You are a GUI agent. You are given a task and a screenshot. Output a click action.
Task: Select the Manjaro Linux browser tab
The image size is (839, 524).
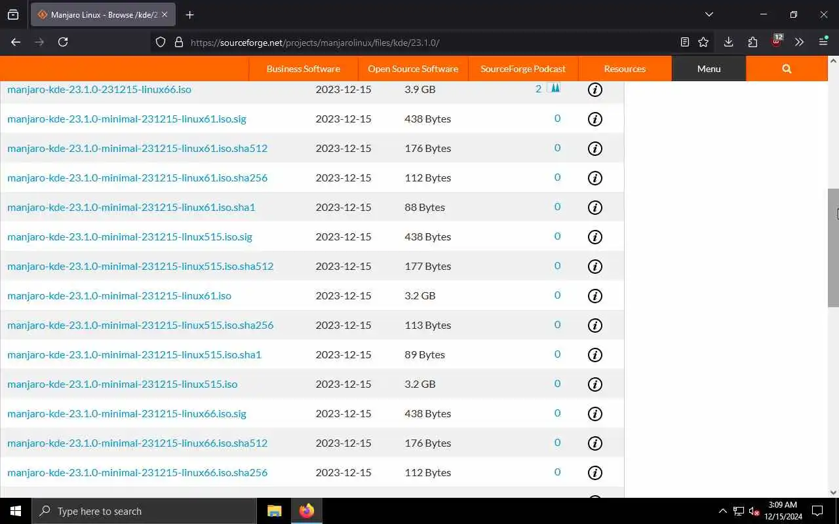coord(103,14)
